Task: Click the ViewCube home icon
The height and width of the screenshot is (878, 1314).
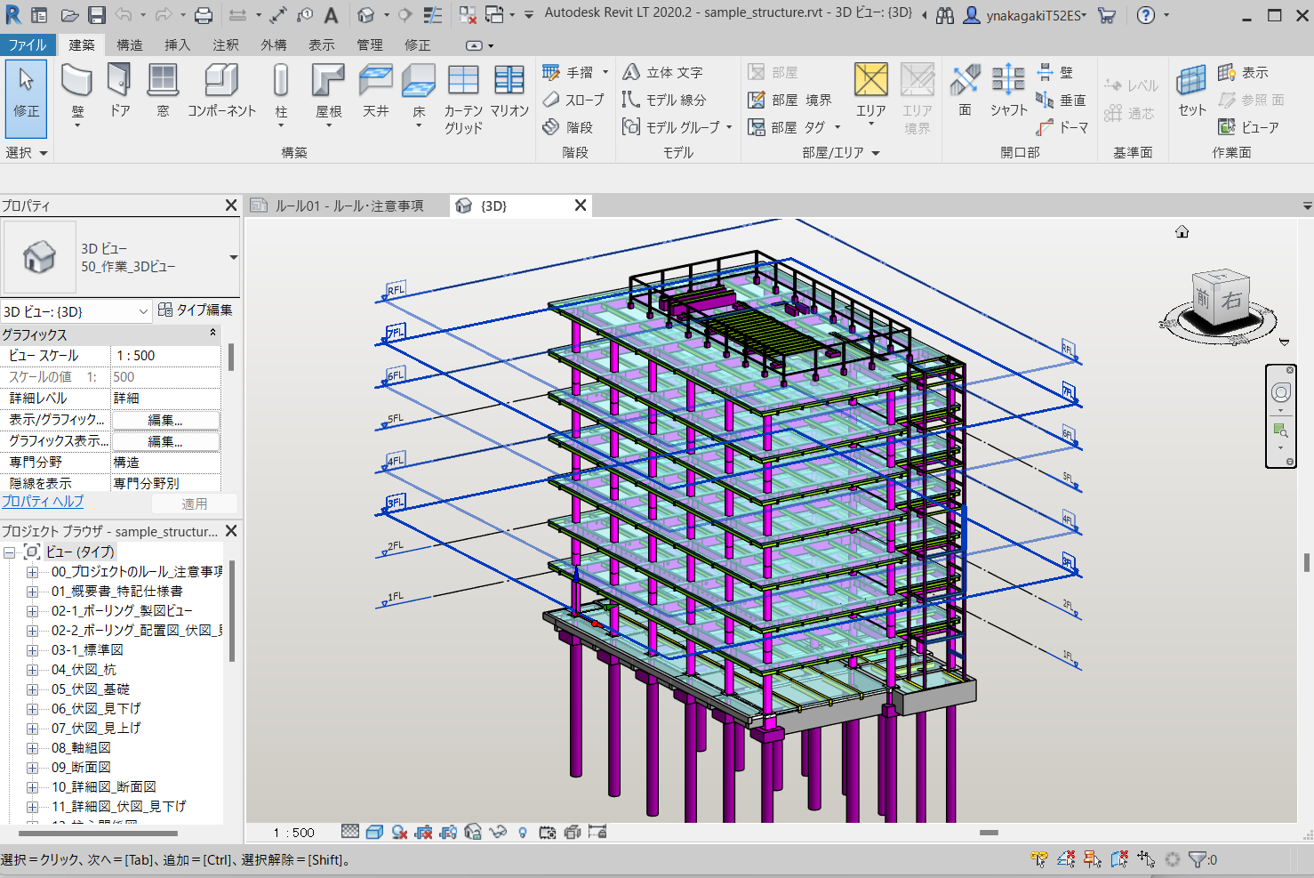Action: [1182, 232]
